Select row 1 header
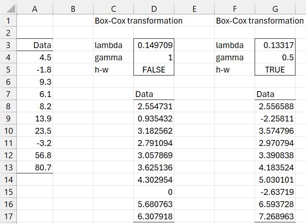Viewport: 306px width, 224px height. [x=8, y=21]
